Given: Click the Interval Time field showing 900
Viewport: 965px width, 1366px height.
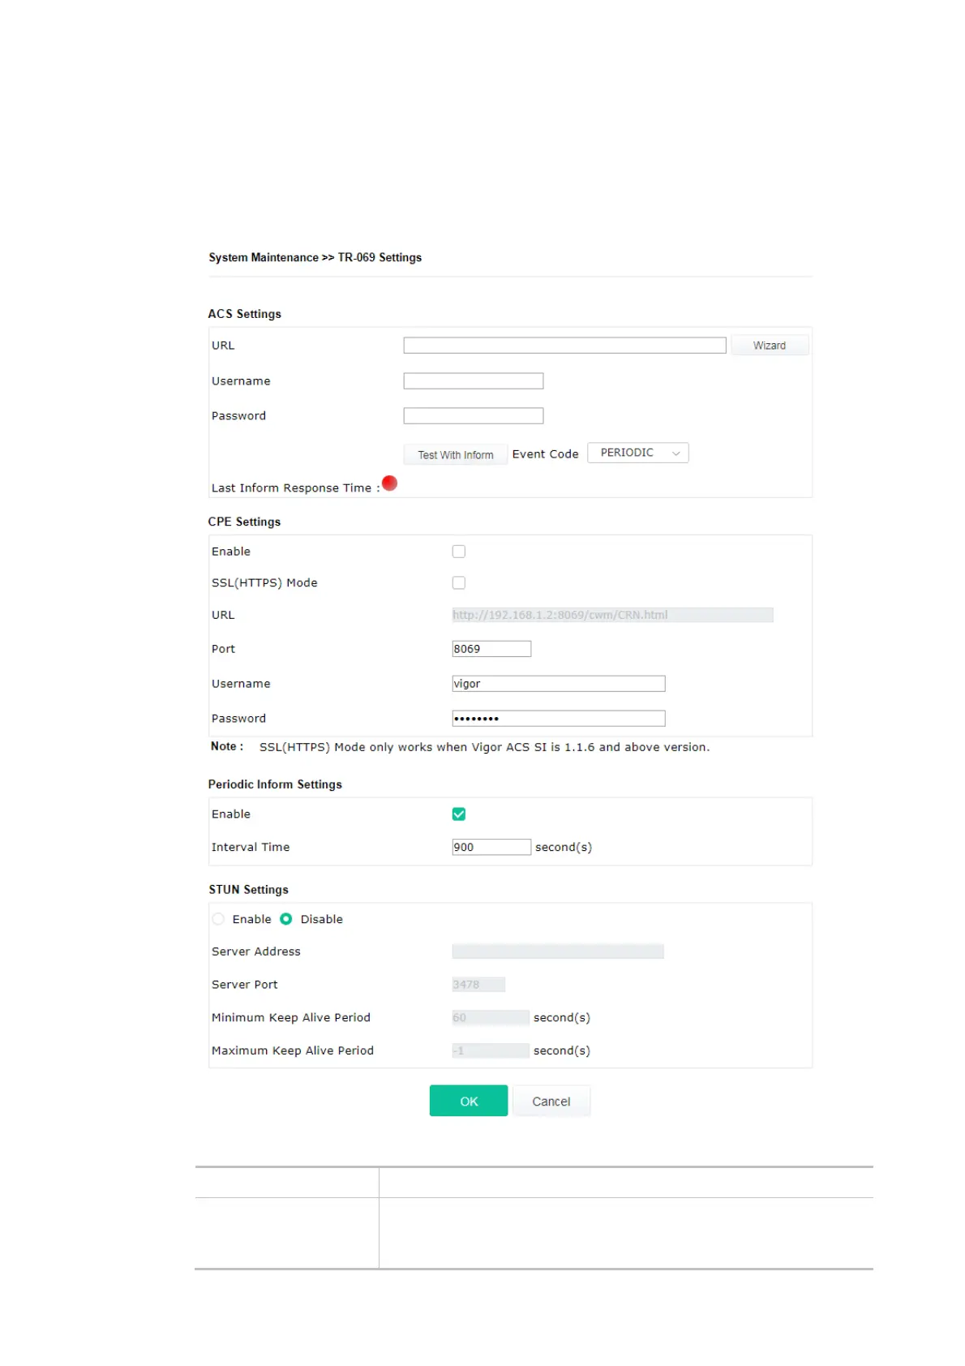Looking at the screenshot, I should tap(491, 847).
